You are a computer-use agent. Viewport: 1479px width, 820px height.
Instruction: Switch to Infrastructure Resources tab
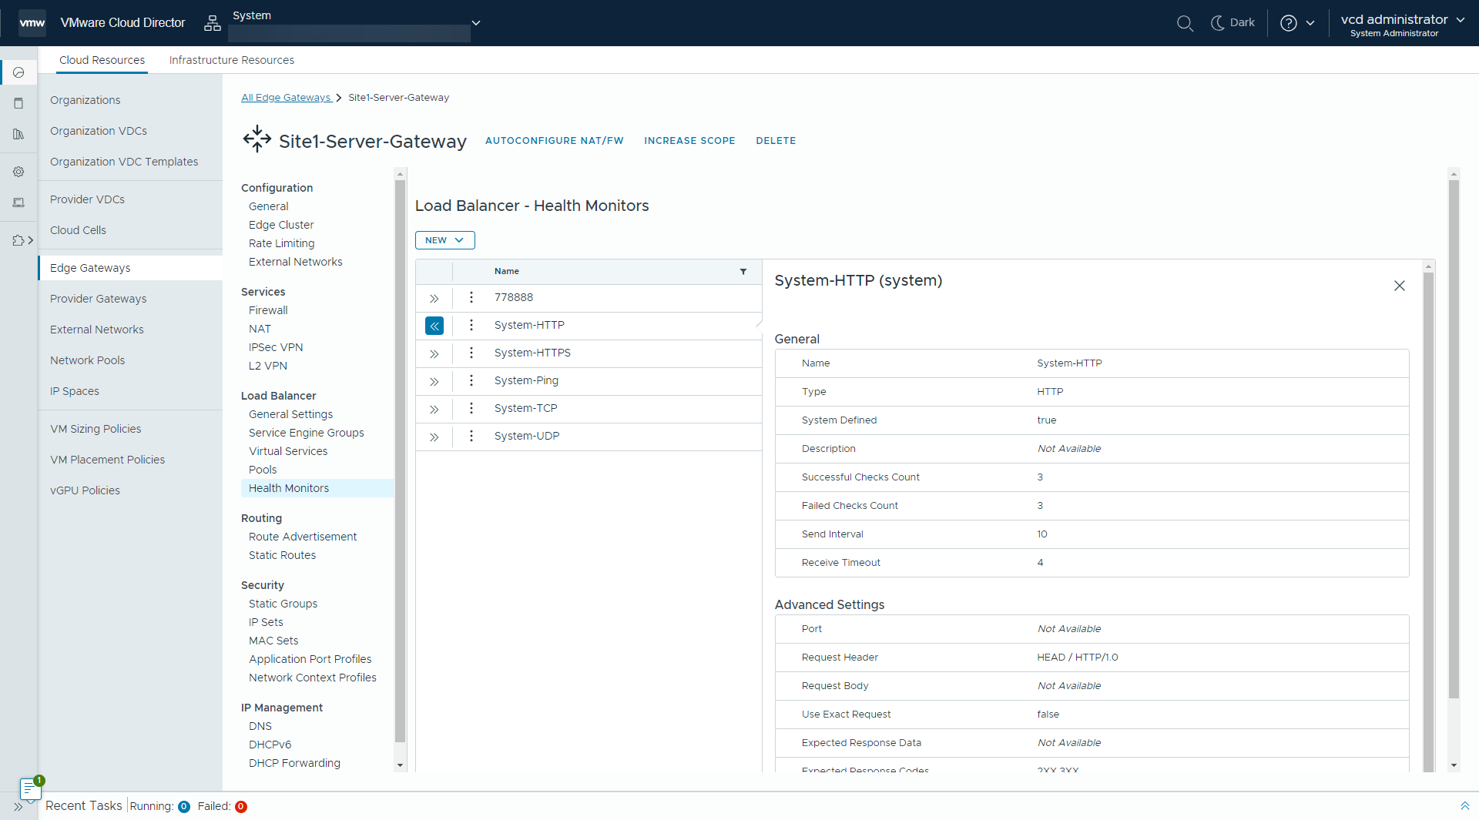pyautogui.click(x=231, y=60)
